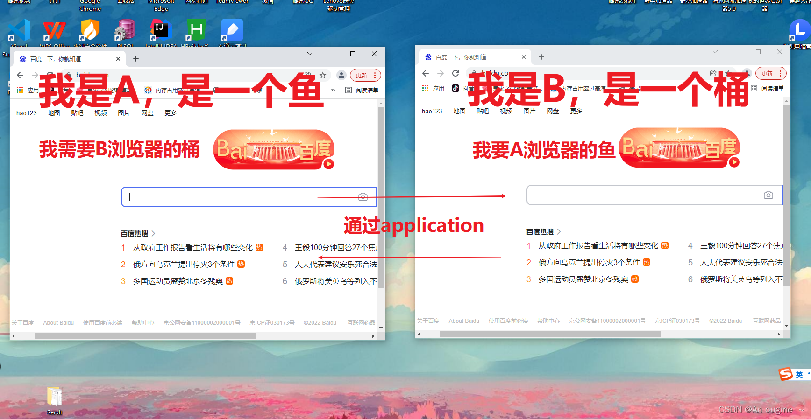The image size is (811, 419).
Task: Open hot search item 1 in left window
Action: (192, 247)
